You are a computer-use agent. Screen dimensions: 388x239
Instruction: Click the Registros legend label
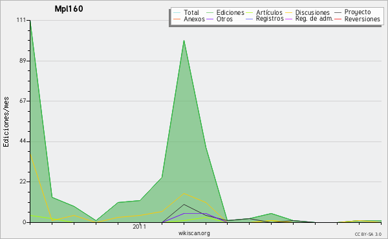point(270,19)
